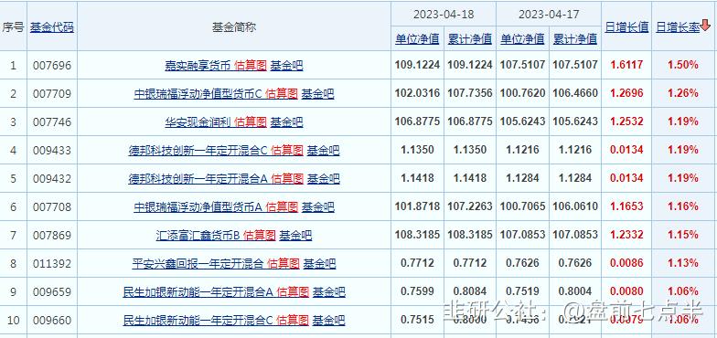This screenshot has width=717, height=338.
Task: Open 估算图 for 德邦科技创新一年定开混合A
Action: pyautogui.click(x=287, y=179)
